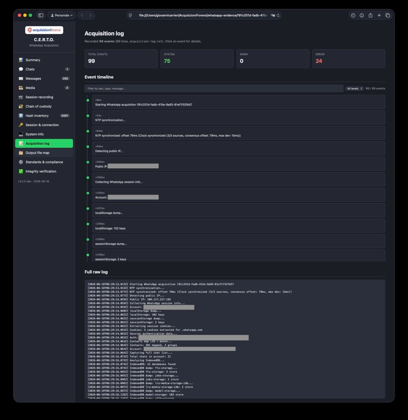The width and height of the screenshot is (408, 420).
Task: Navigate to Integrity verification
Action: point(44,172)
